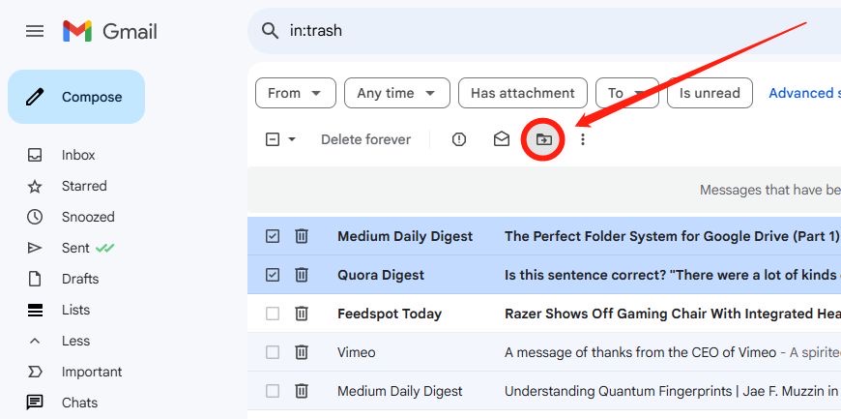Collapse the sidebar with Less

coord(75,341)
